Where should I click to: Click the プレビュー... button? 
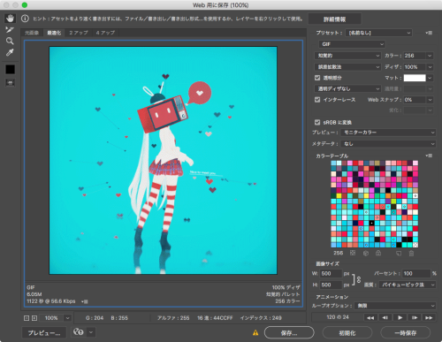tap(44, 333)
